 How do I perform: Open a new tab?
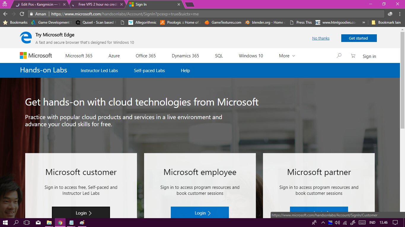[x=190, y=4]
